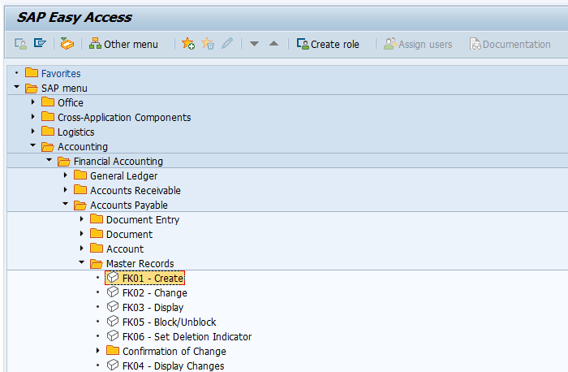Select FK05 - Block/Unblock transaction
The image size is (568, 372).
pyautogui.click(x=169, y=322)
